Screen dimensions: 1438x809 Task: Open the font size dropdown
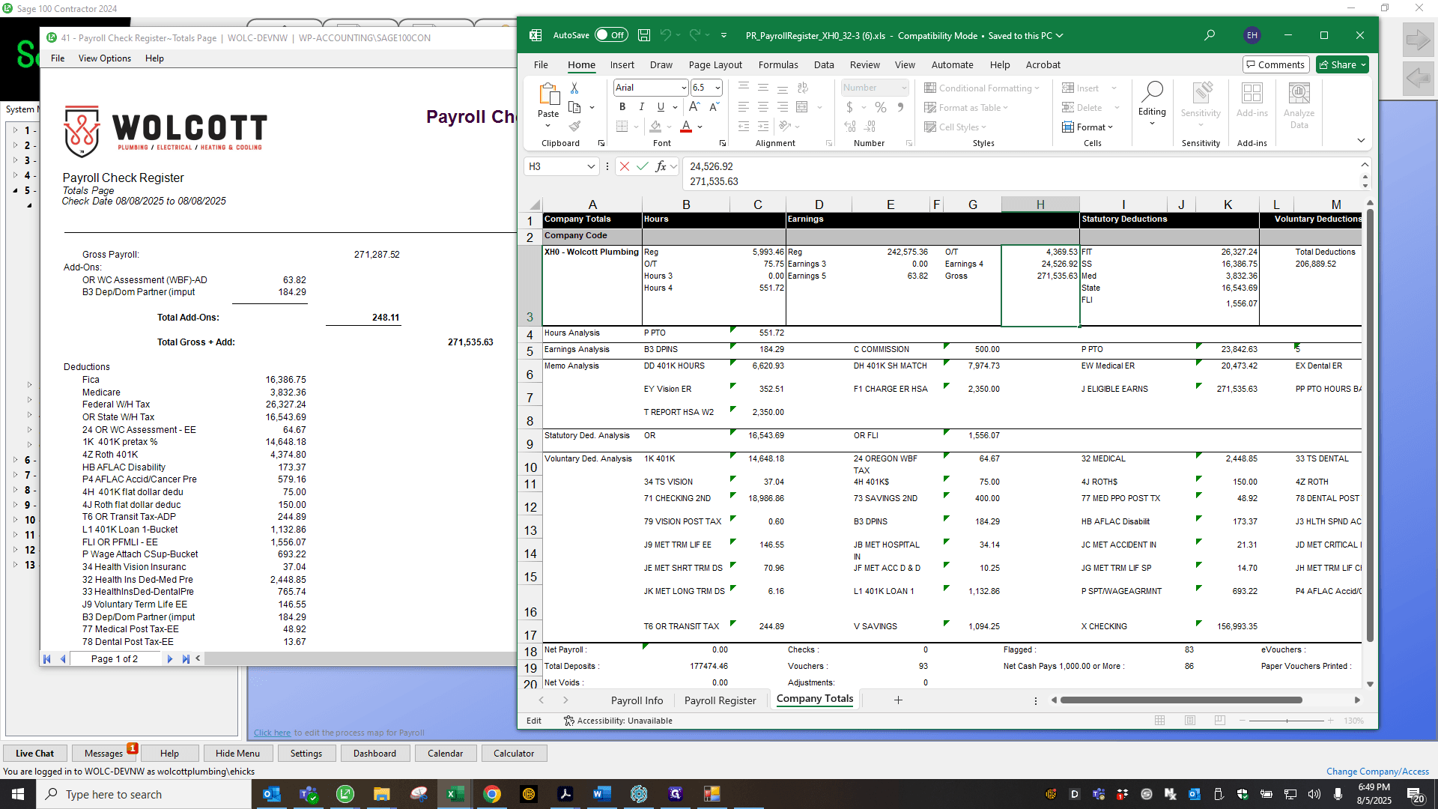[718, 88]
